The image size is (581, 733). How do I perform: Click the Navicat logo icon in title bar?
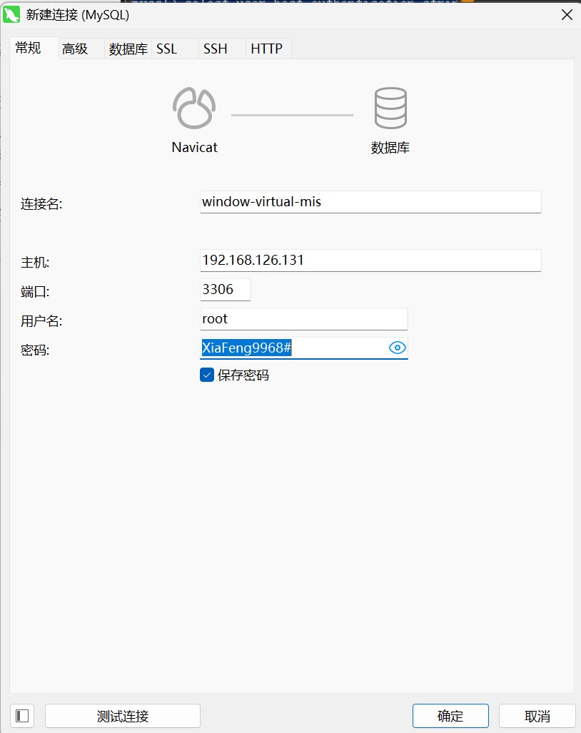coord(11,14)
